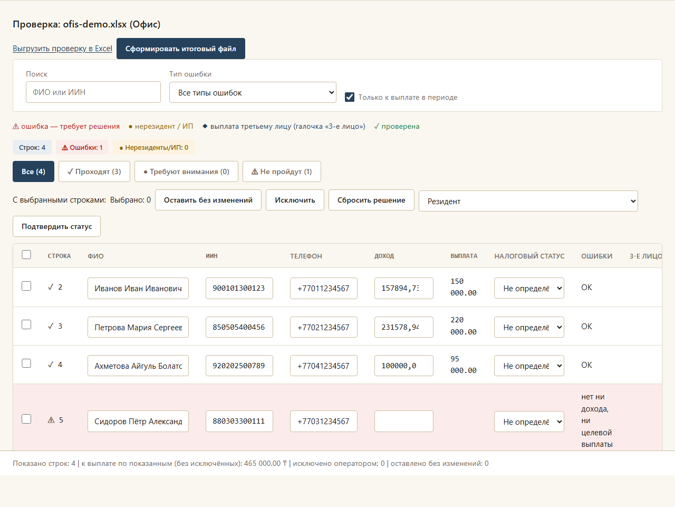Select the row checkbox for Петрова Мария
Image resolution: width=675 pixels, height=507 pixels.
(x=26, y=324)
